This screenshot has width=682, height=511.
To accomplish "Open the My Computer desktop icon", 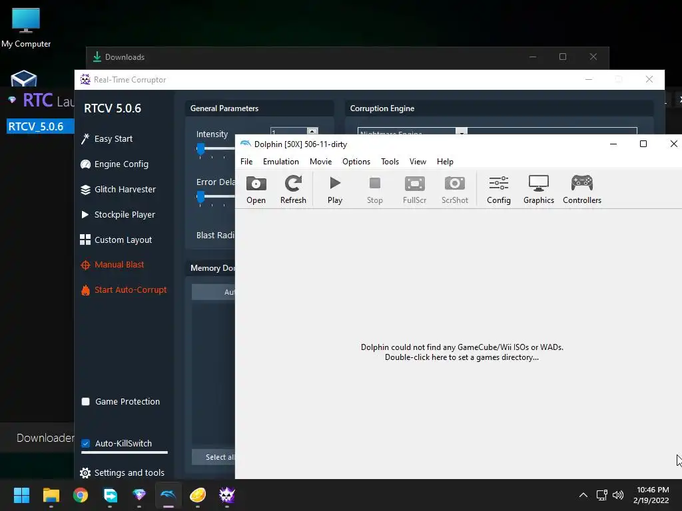I will [26, 28].
